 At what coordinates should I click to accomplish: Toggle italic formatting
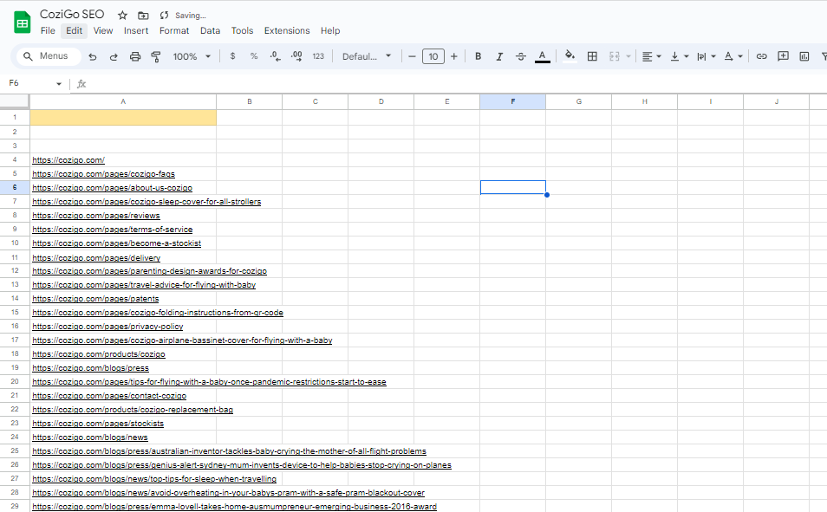click(499, 55)
